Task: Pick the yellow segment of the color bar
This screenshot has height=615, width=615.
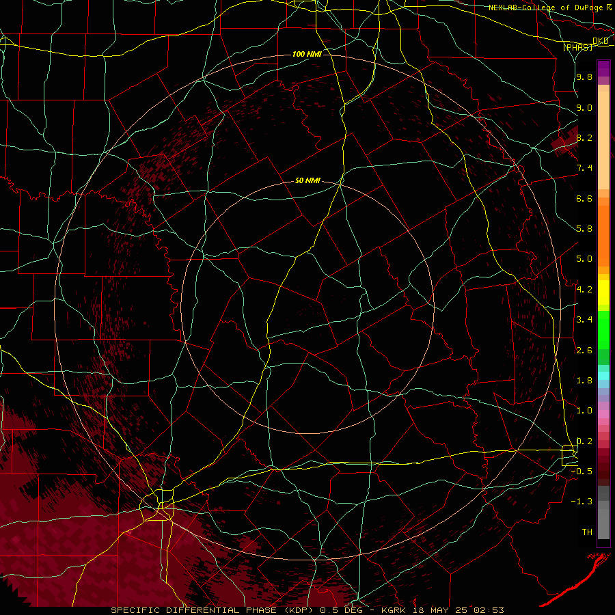Action: (x=603, y=292)
